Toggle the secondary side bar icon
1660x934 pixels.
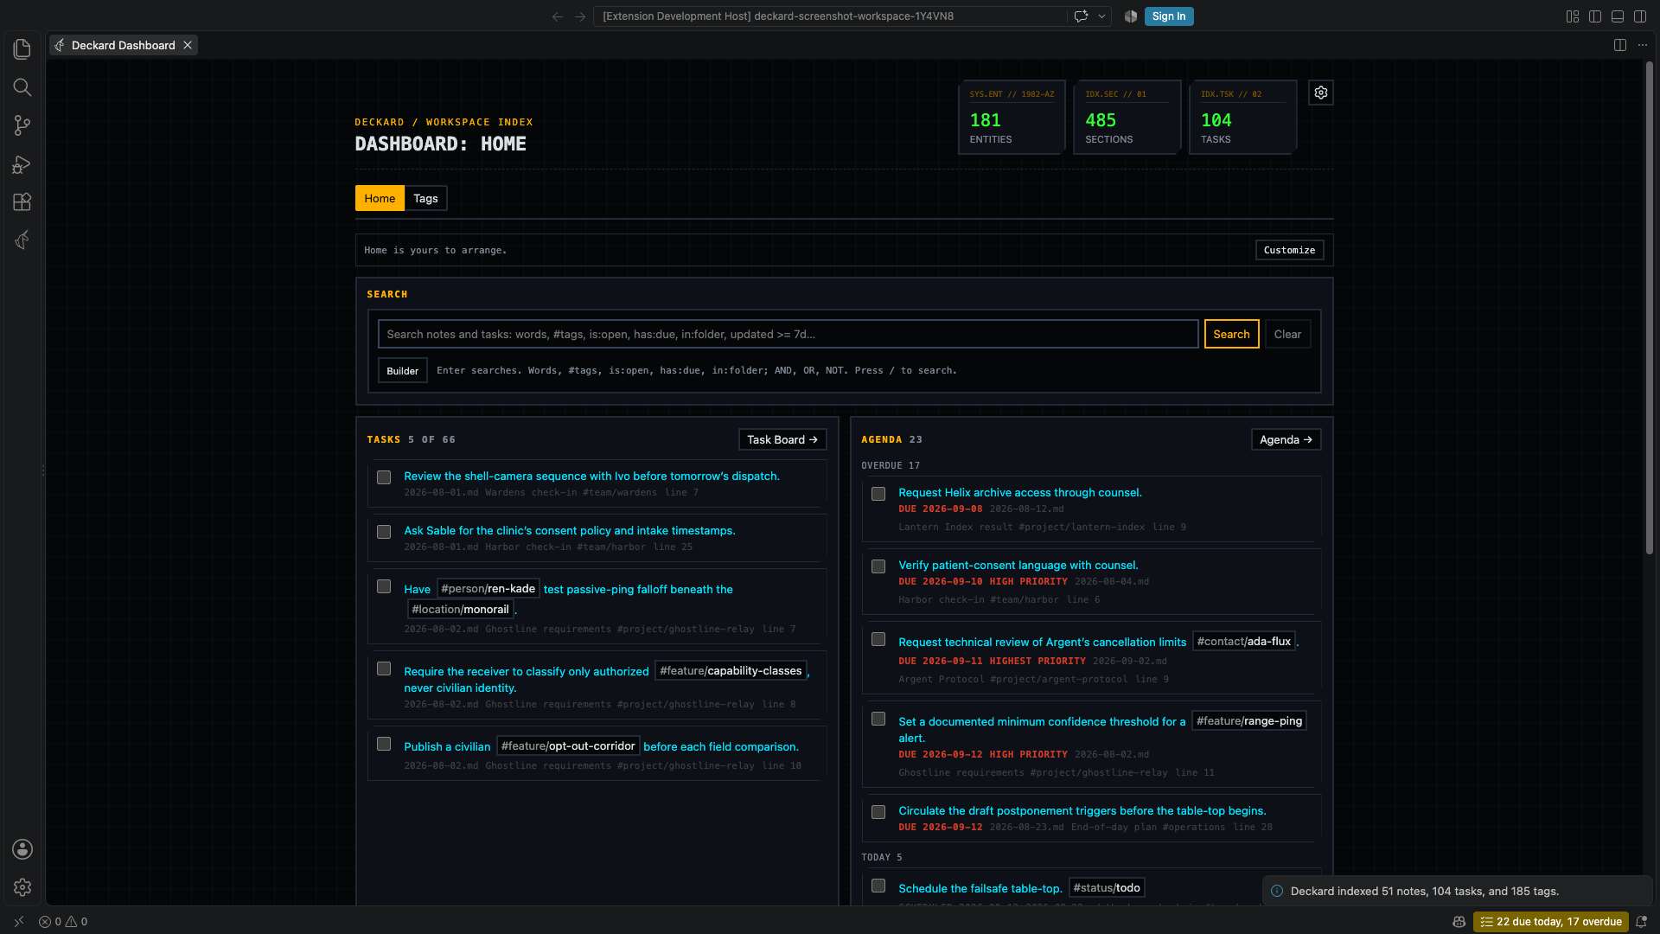point(1640,16)
